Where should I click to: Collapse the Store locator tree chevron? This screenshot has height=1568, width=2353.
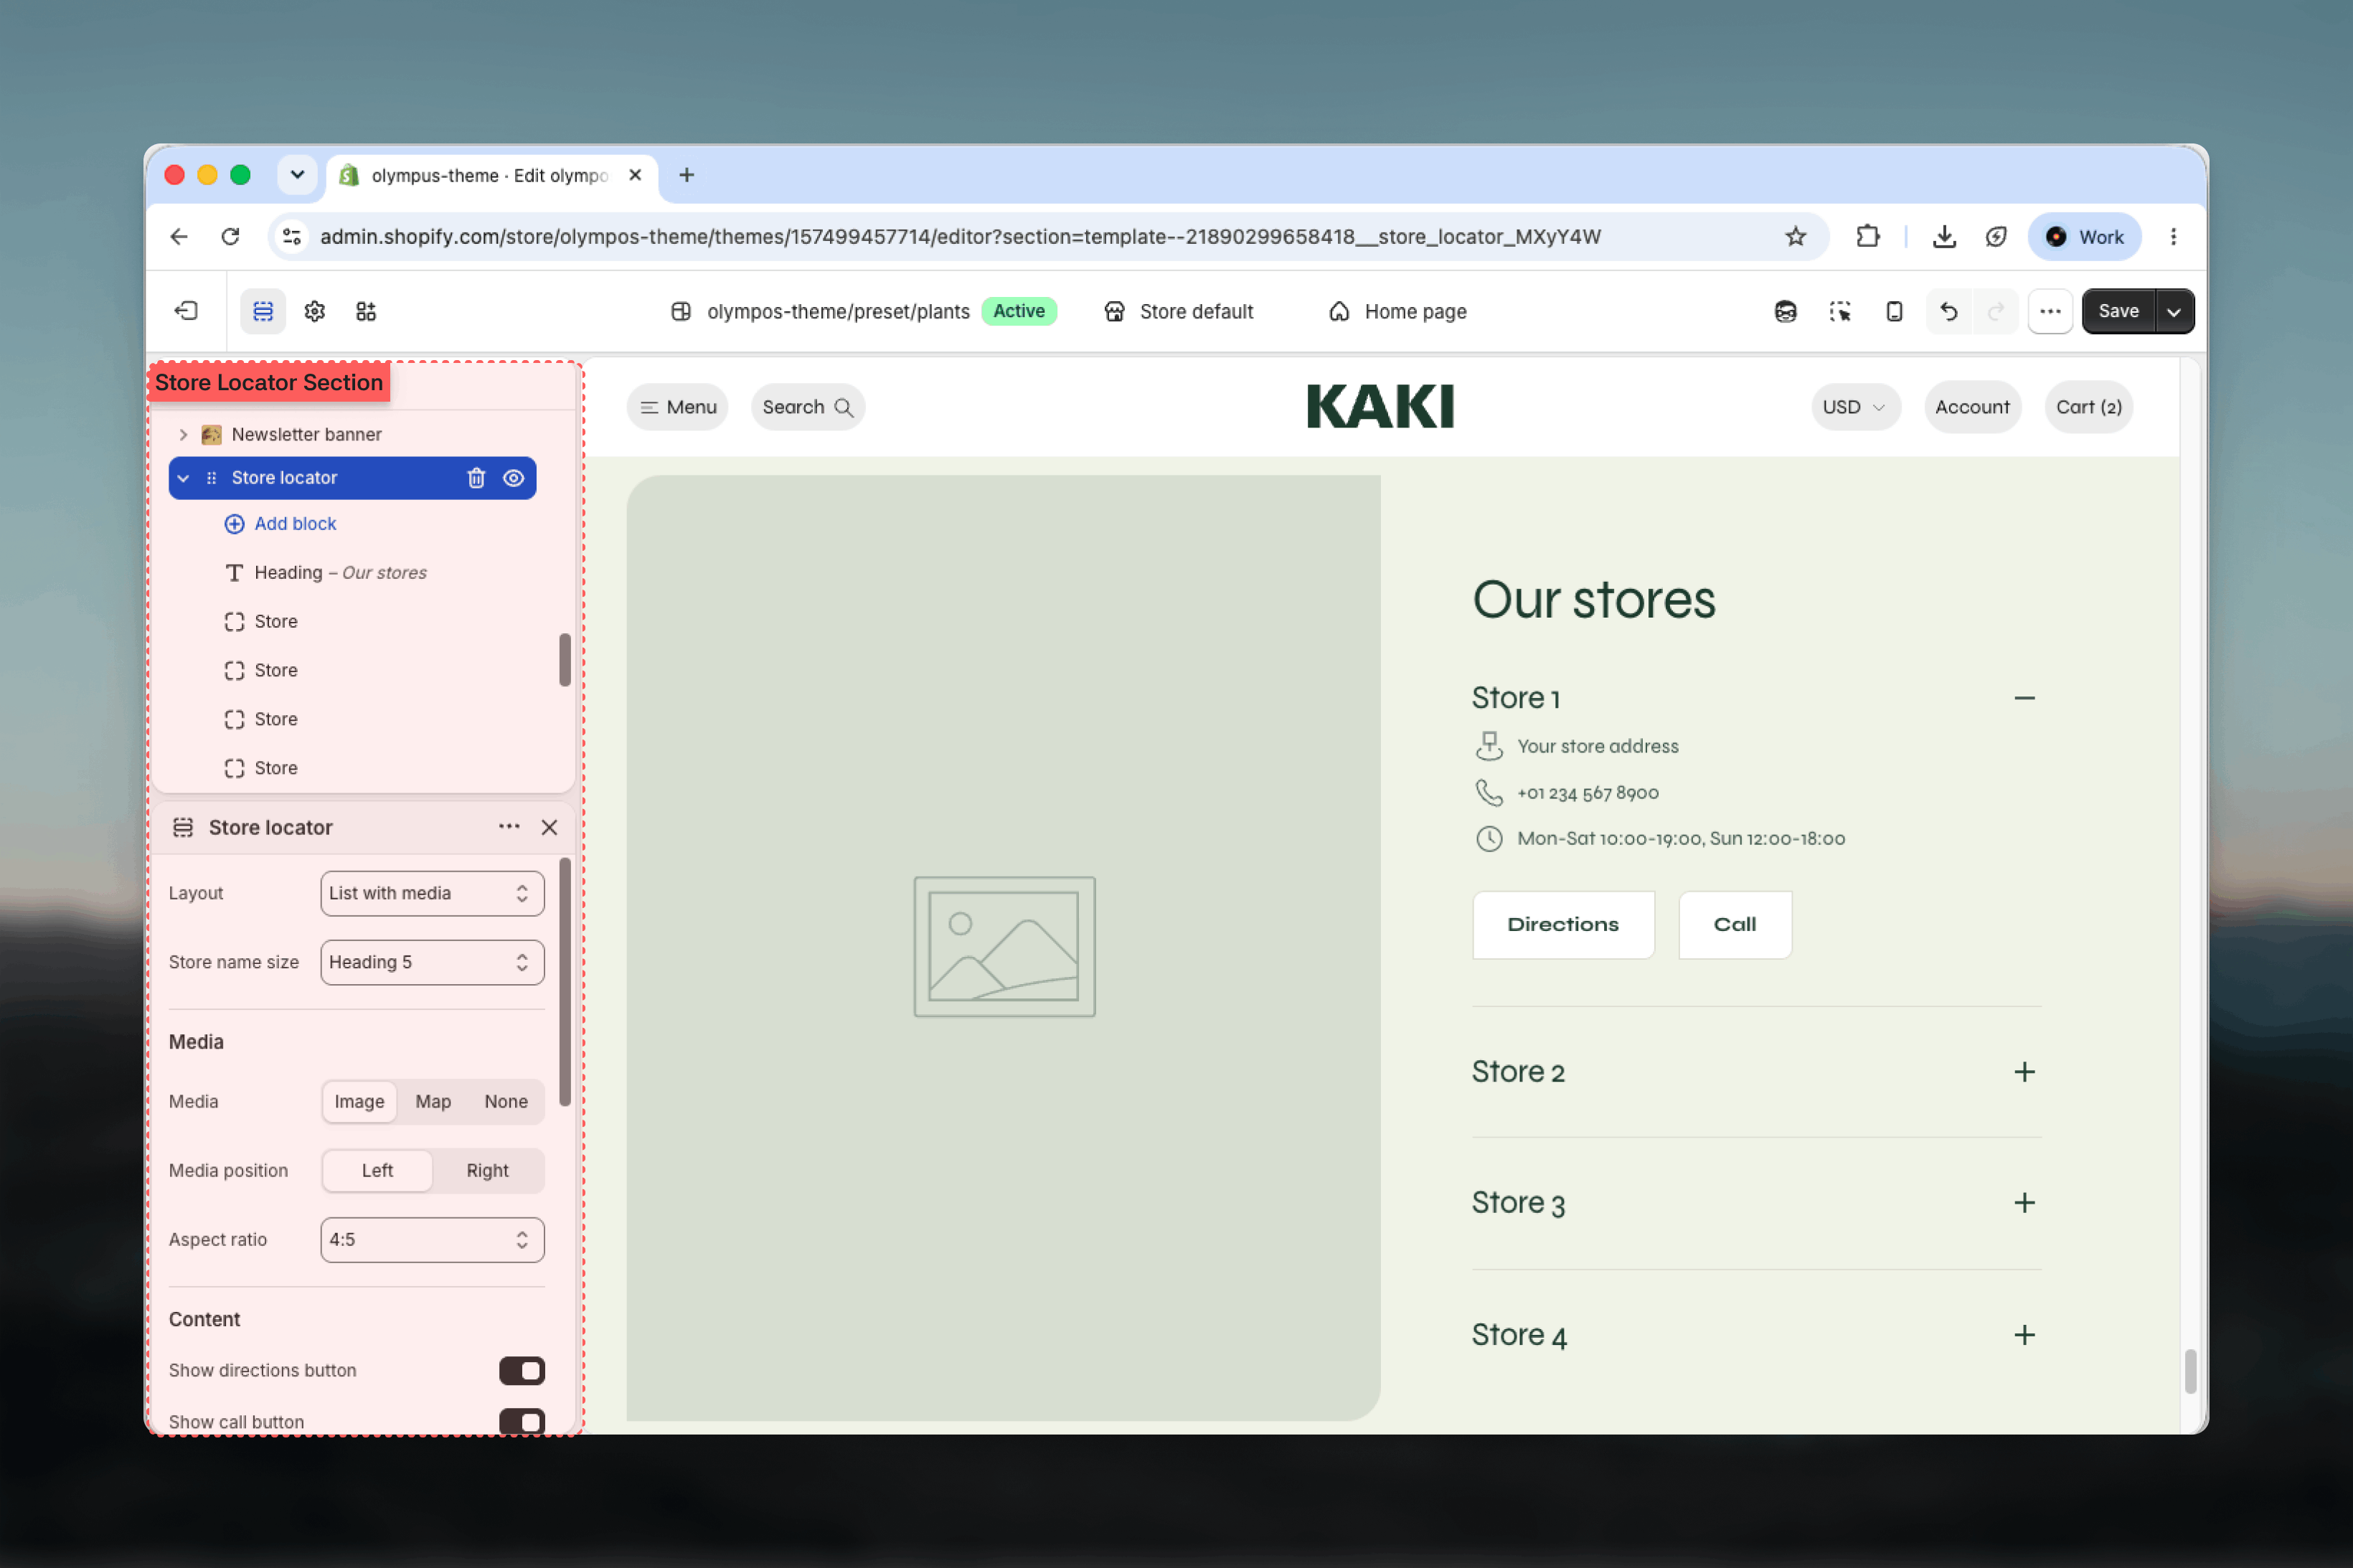pyautogui.click(x=183, y=478)
